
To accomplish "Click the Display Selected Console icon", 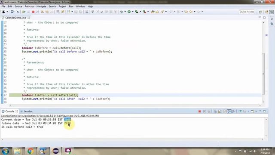I will [x=245, y=111].
